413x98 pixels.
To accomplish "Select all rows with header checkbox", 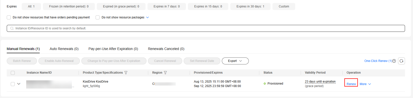I will [13, 73].
